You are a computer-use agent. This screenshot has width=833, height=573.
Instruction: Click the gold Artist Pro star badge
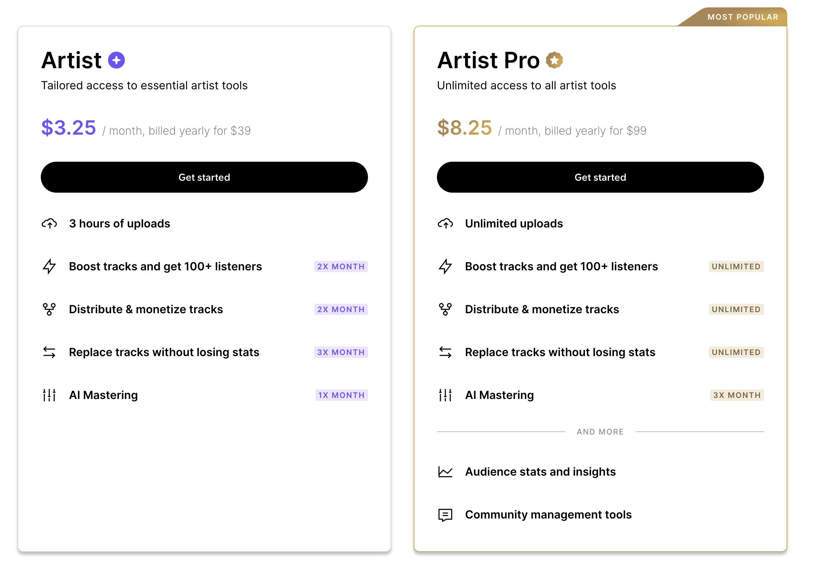point(554,60)
